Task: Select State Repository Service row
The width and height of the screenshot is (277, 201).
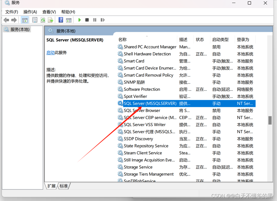Action: pyautogui.click(x=186, y=146)
